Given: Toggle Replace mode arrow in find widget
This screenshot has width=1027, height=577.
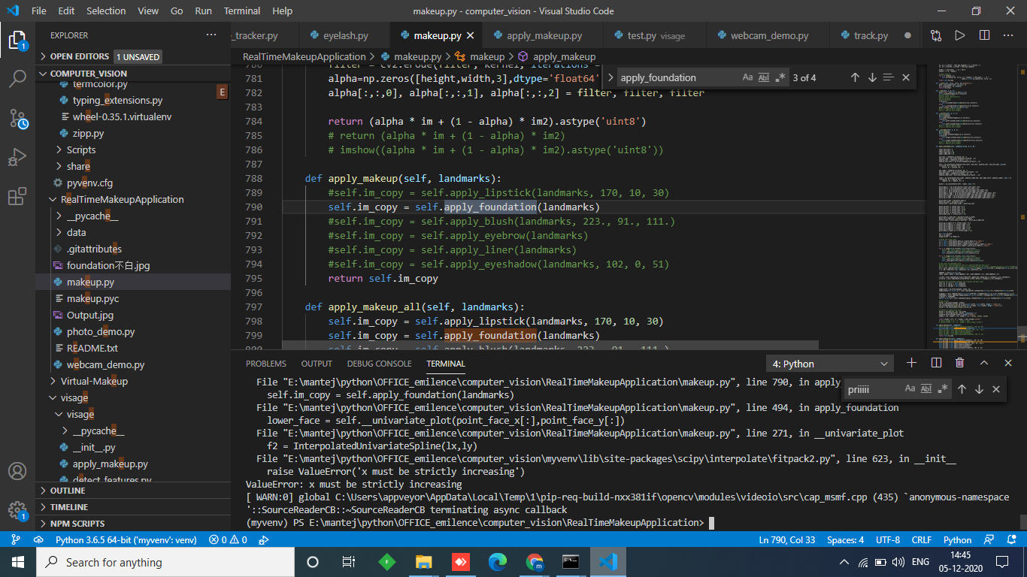Looking at the screenshot, I should [610, 77].
